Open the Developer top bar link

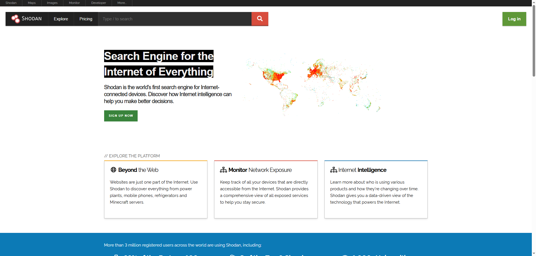point(99,3)
